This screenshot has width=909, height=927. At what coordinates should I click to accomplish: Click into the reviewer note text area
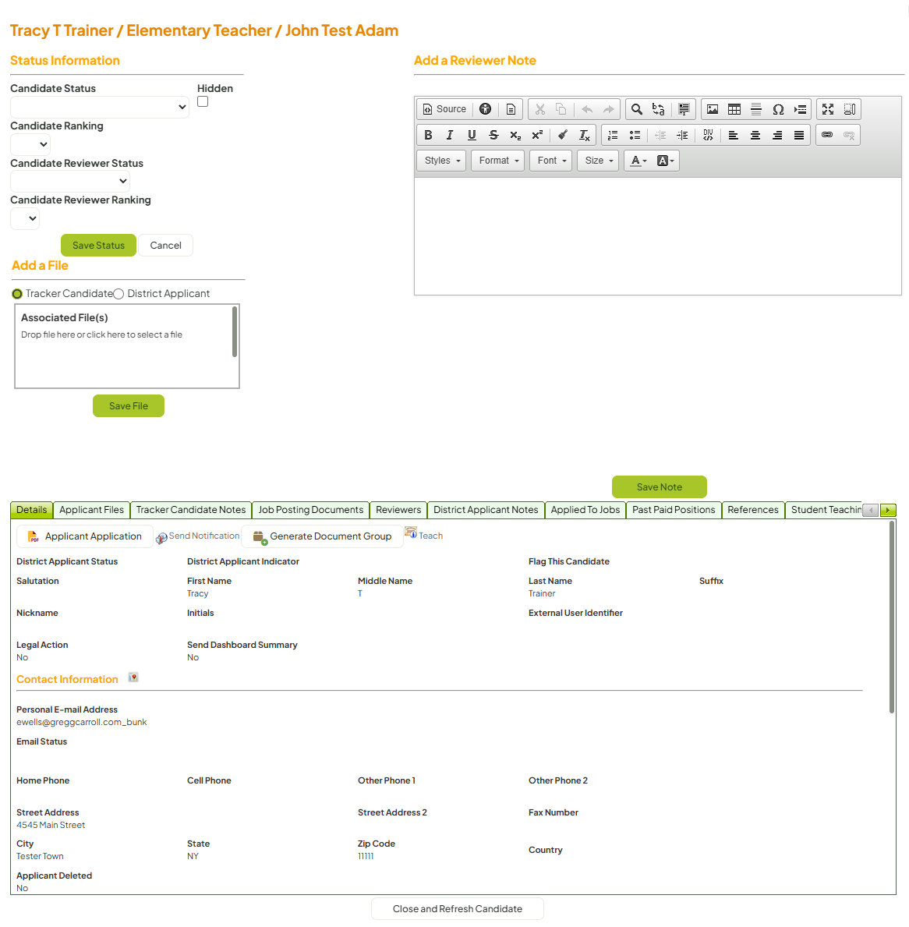658,236
